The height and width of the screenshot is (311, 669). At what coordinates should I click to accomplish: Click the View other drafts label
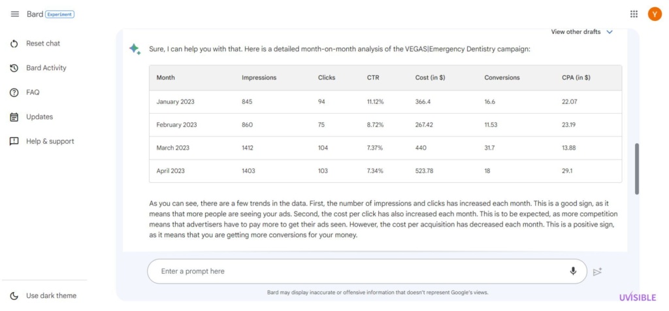click(x=576, y=32)
